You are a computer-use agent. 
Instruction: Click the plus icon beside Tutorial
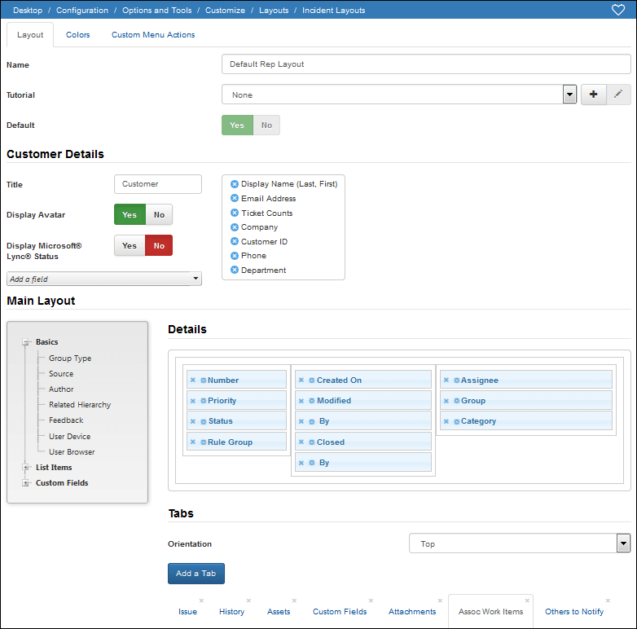[594, 95]
